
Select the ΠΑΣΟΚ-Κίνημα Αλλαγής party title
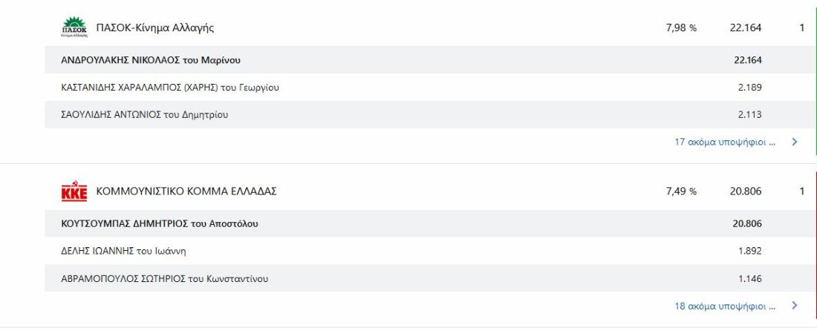(155, 28)
